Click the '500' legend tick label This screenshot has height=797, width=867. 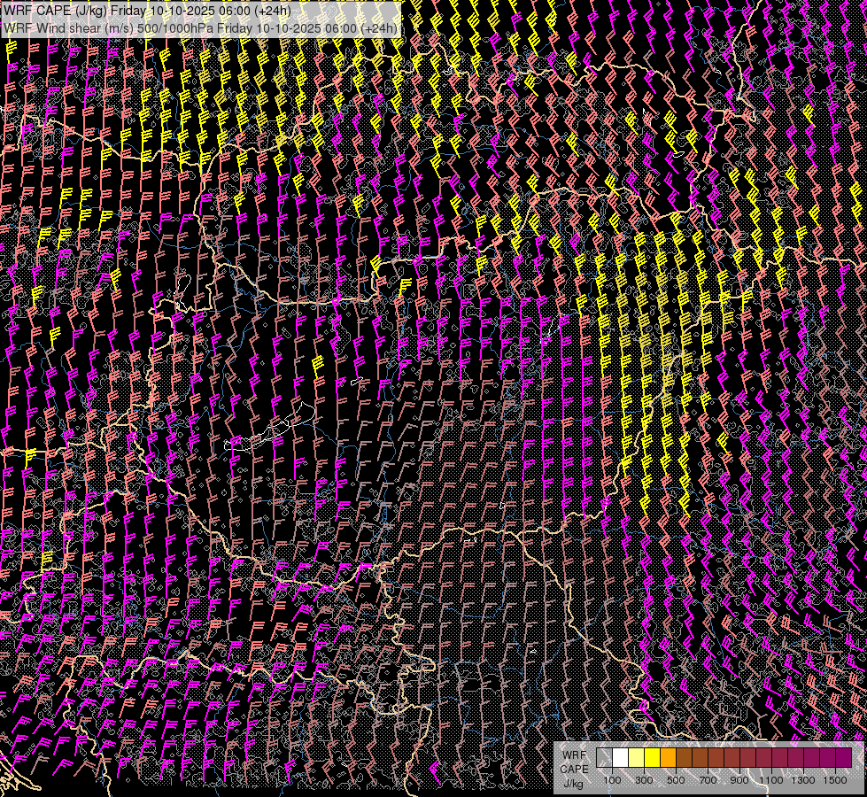tap(676, 780)
